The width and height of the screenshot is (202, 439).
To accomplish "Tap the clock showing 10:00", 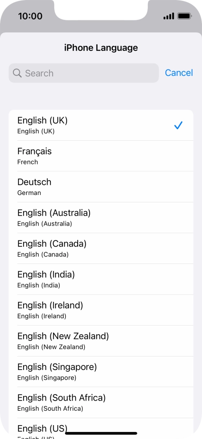I will (x=30, y=16).
